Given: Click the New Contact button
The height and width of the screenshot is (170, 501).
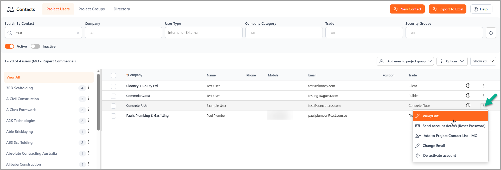Looking at the screenshot, I should coord(407,9).
